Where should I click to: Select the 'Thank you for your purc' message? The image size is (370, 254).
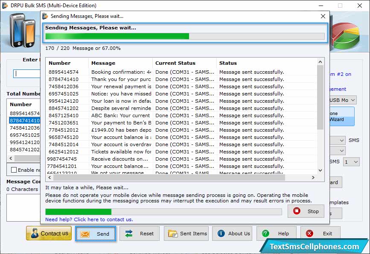click(121, 79)
